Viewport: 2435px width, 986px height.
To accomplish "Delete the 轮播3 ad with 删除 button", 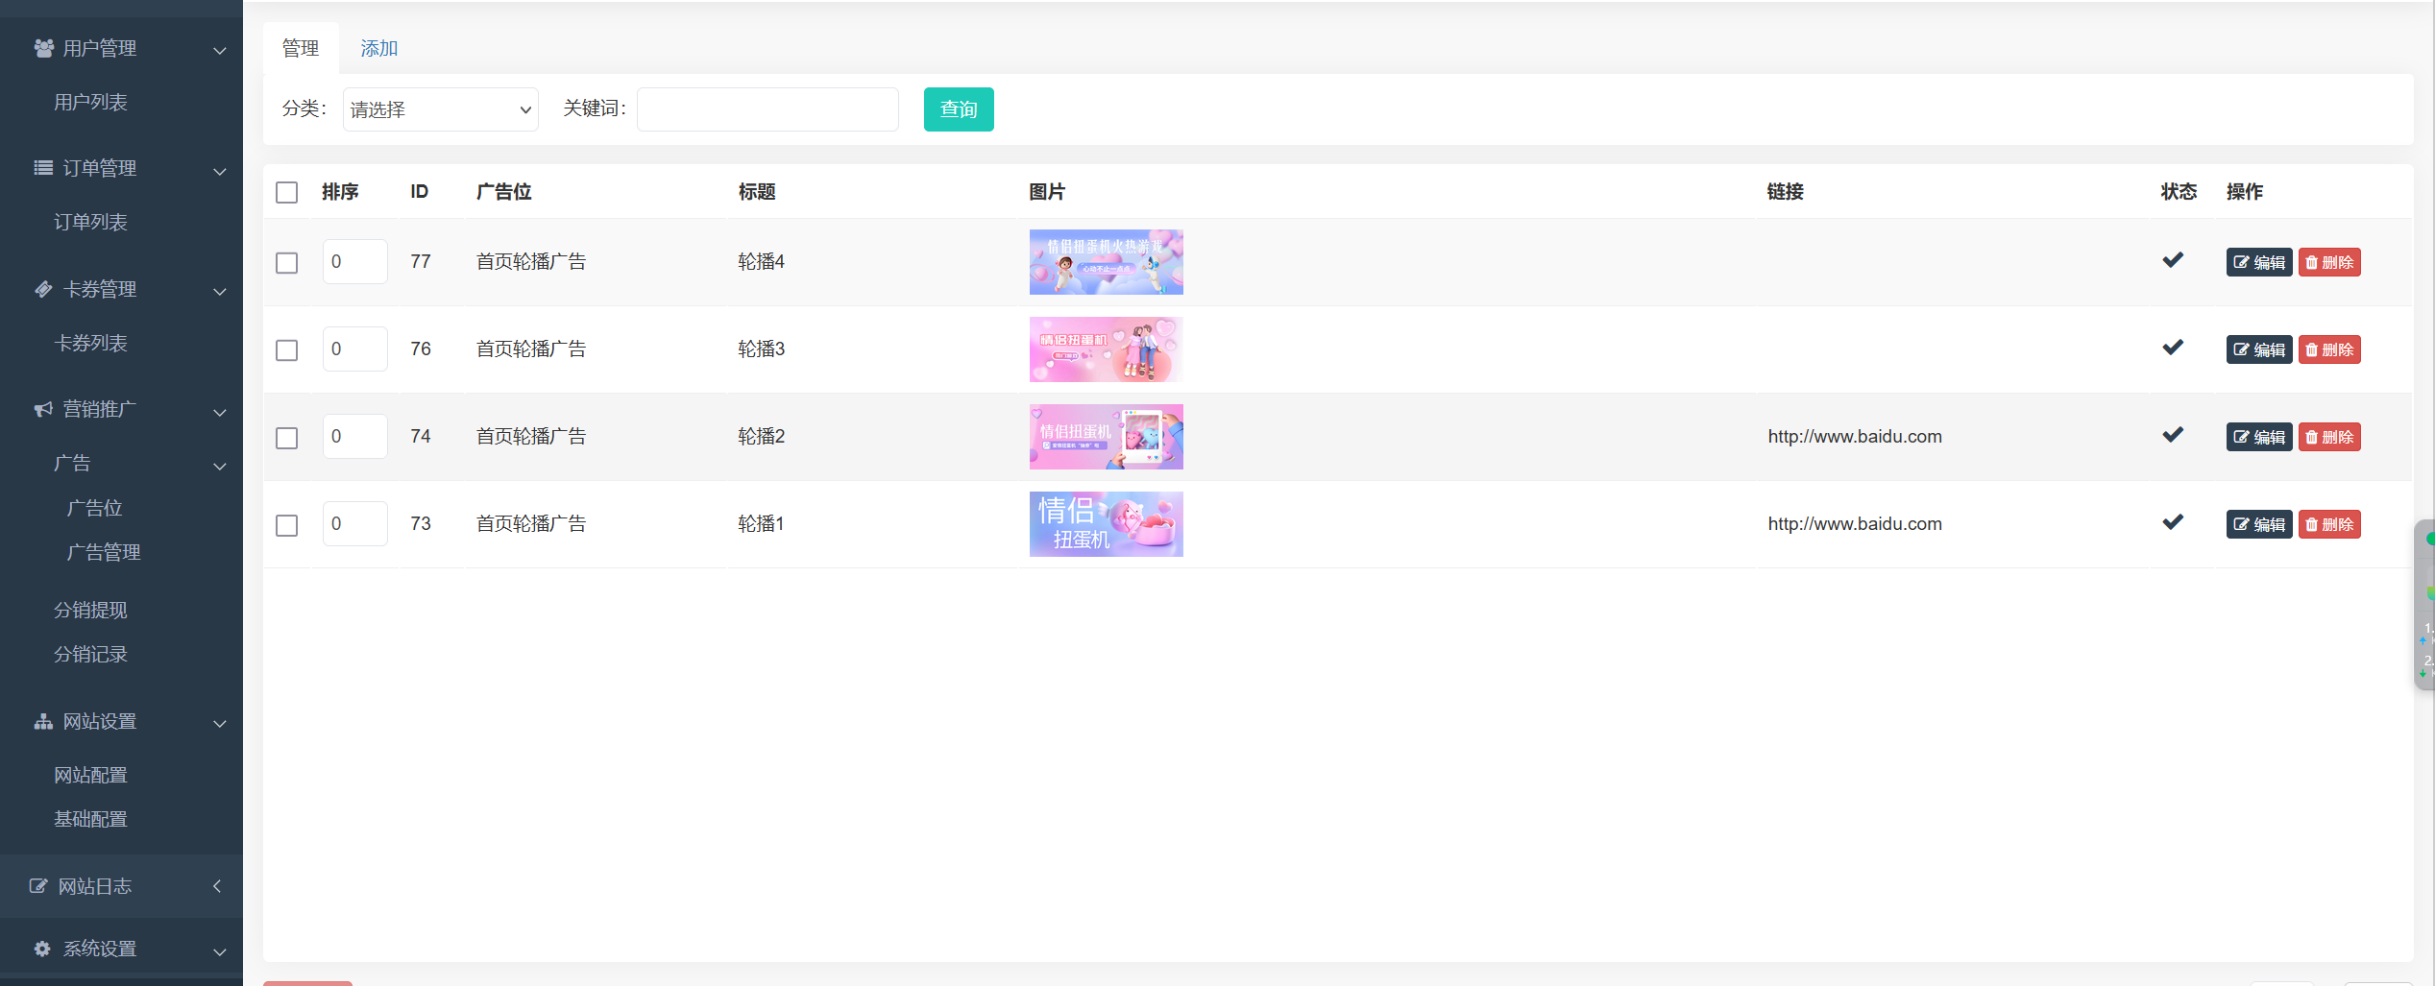I will pos(2329,349).
